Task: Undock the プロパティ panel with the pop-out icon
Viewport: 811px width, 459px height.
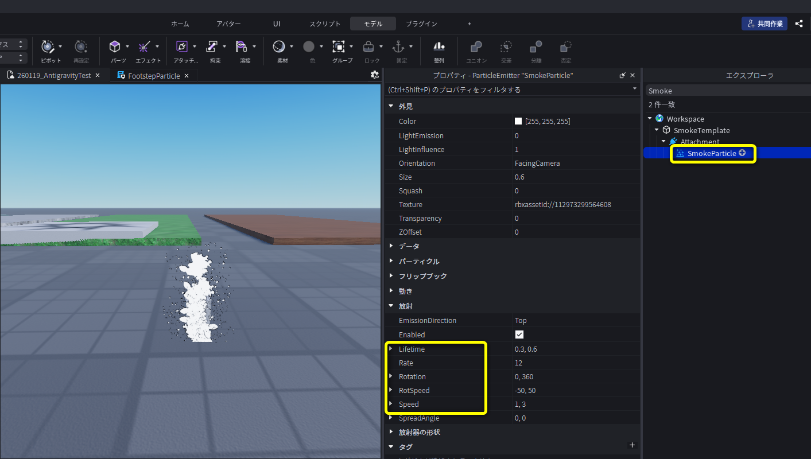Action: coord(623,75)
